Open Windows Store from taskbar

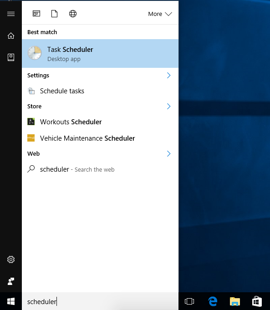coord(257,301)
